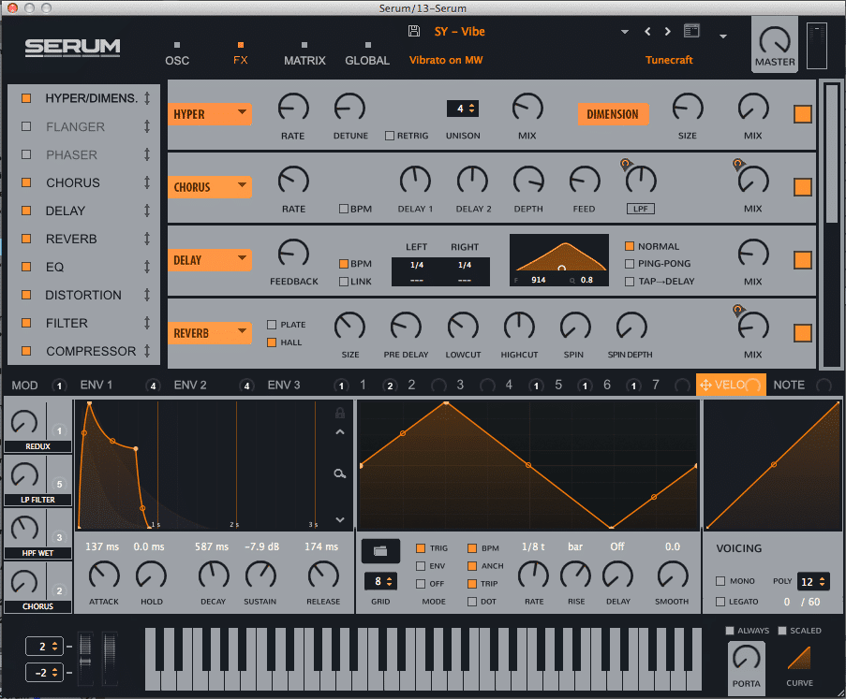Click the LP FILTER macro knob
Screen dimensions: 846x699
click(24, 476)
